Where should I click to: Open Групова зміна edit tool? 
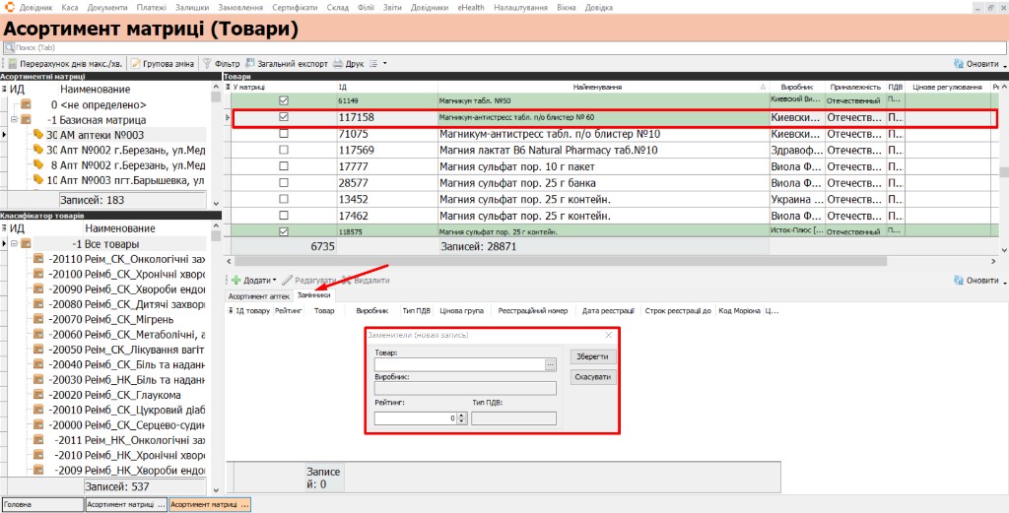pos(136,64)
